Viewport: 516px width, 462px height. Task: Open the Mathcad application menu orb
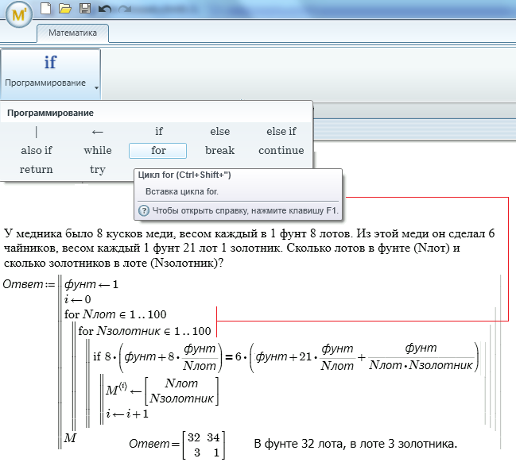click(x=19, y=15)
